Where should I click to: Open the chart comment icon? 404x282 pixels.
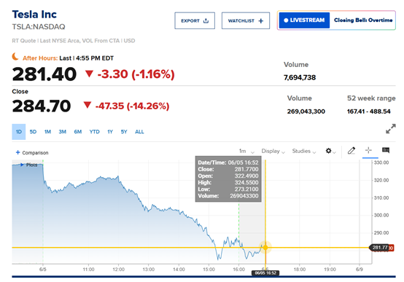click(386, 150)
